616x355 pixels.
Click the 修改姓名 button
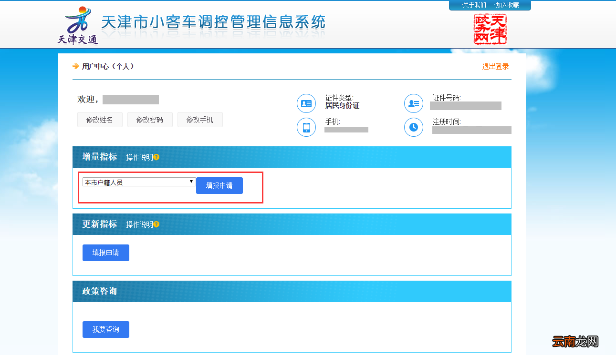pos(100,120)
